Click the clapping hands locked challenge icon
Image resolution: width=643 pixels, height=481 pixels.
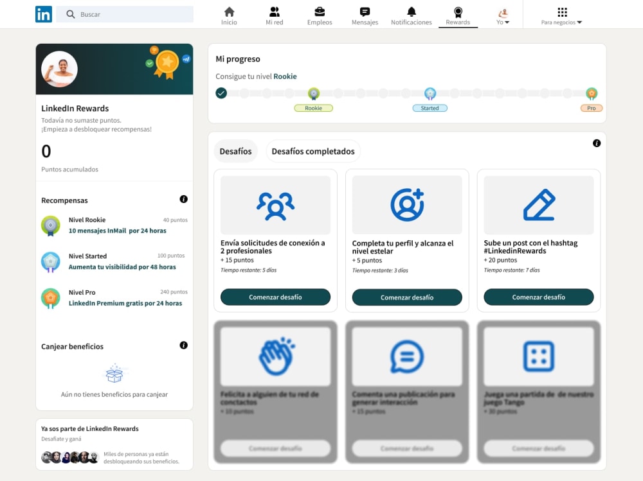276,356
